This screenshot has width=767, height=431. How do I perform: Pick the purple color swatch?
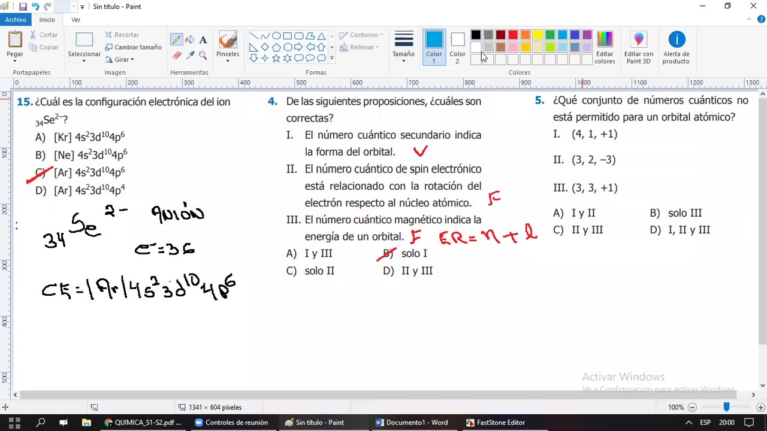coord(587,35)
